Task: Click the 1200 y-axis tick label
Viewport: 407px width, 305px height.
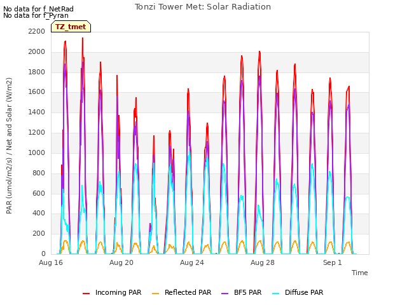Action: (37, 133)
